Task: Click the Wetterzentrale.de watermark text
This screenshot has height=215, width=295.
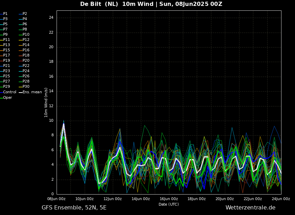Action: pyautogui.click(x=250, y=208)
